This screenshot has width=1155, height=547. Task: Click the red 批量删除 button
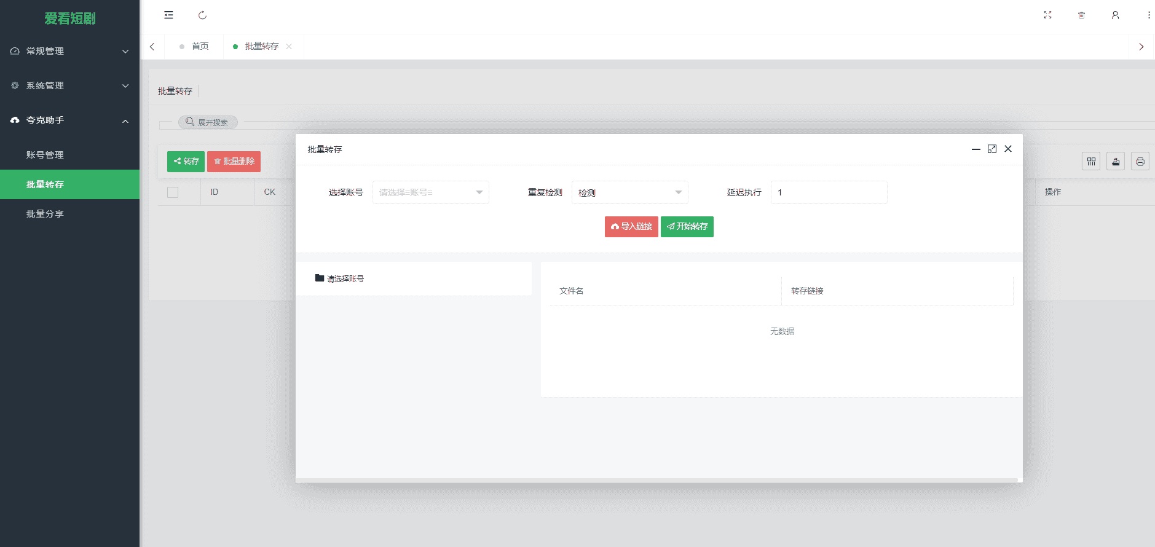[x=234, y=162]
